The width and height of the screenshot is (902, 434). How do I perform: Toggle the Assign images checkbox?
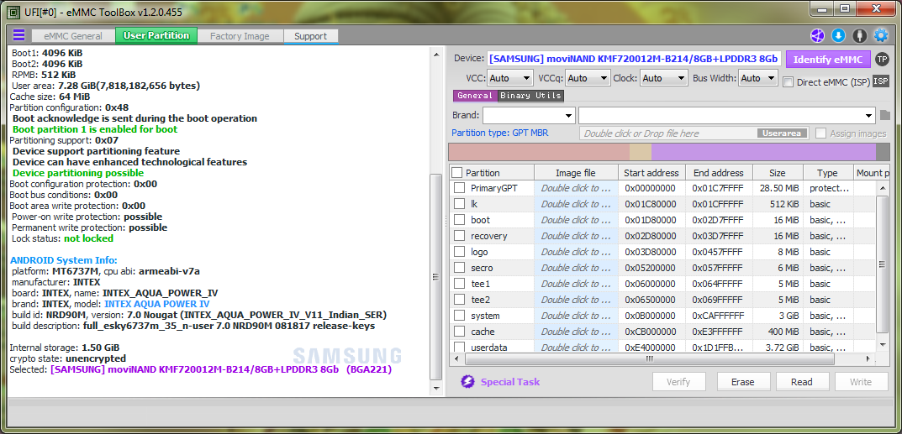(820, 133)
